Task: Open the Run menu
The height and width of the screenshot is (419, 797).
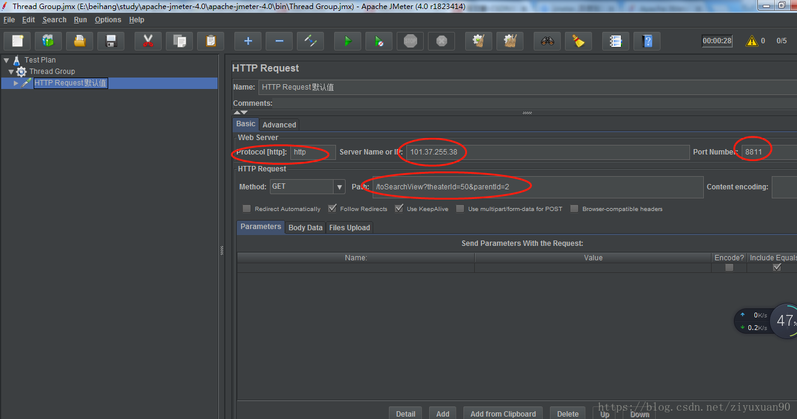Action: click(x=81, y=20)
